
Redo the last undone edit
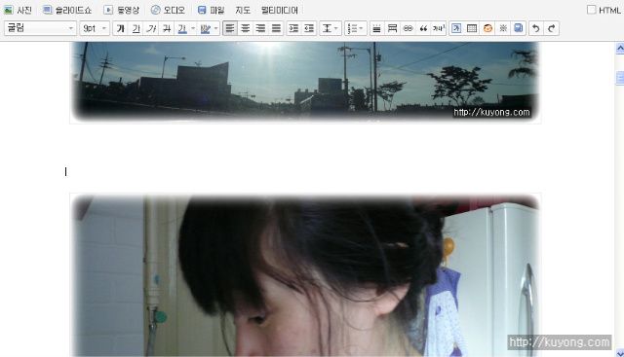point(552,28)
